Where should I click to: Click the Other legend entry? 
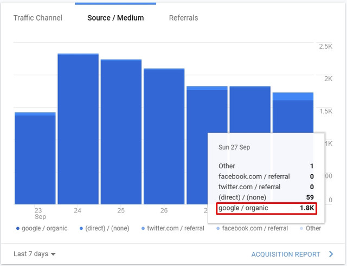tap(311, 228)
